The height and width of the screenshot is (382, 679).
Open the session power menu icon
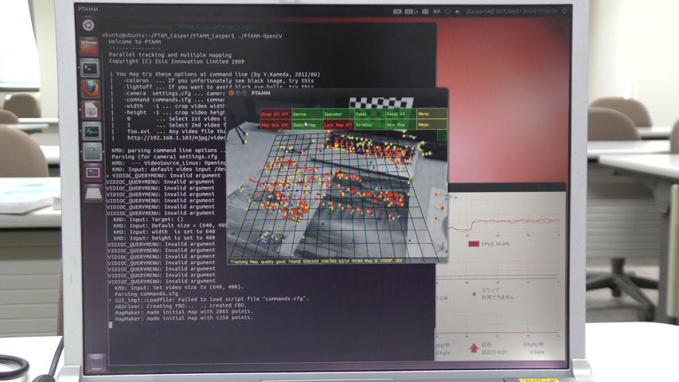pyautogui.click(x=564, y=11)
